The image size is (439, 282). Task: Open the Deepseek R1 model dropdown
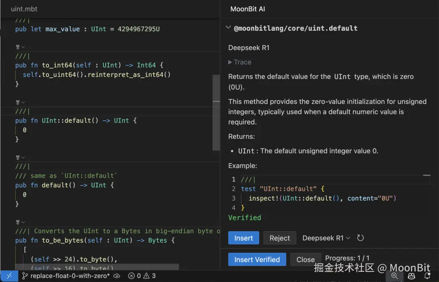pyautogui.click(x=326, y=238)
